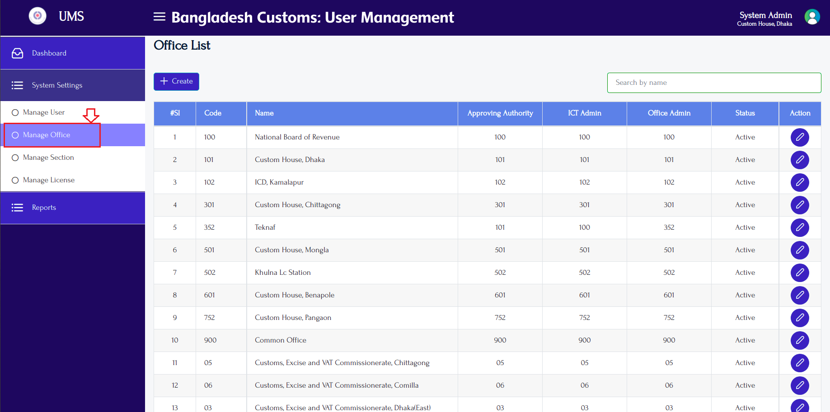Click the System Admin profile name
Screen dimensions: 830x412
click(765, 15)
